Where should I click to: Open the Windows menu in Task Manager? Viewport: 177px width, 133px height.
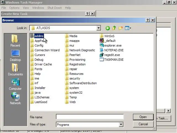coord(38,8)
